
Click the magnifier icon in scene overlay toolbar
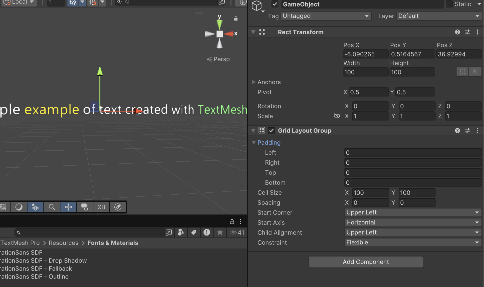tap(52, 207)
